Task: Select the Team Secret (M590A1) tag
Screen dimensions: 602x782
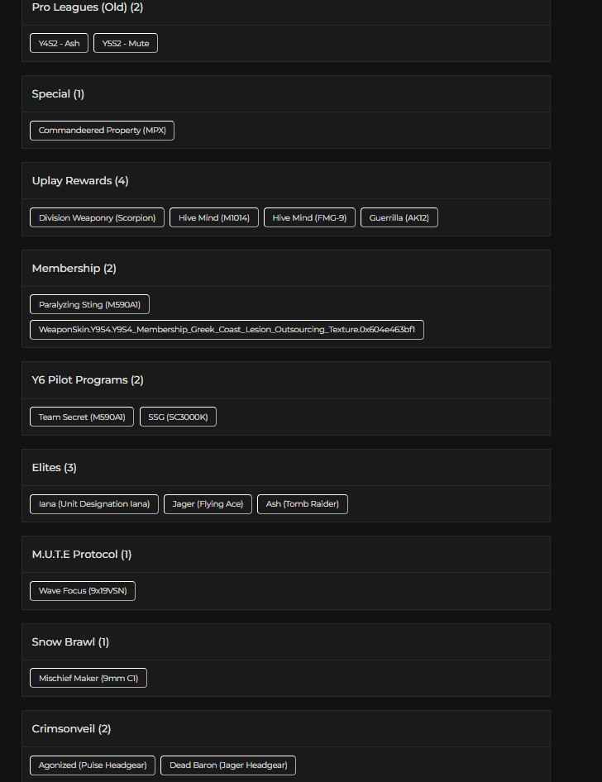Action: (x=82, y=417)
